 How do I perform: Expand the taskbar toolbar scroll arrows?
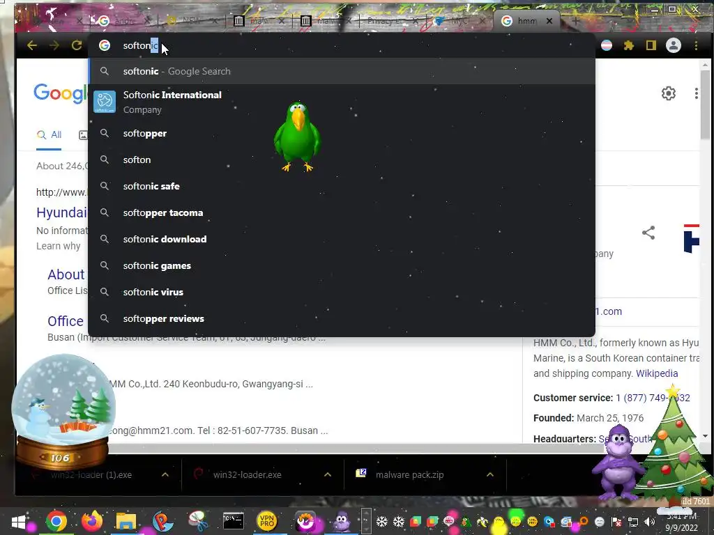366,521
